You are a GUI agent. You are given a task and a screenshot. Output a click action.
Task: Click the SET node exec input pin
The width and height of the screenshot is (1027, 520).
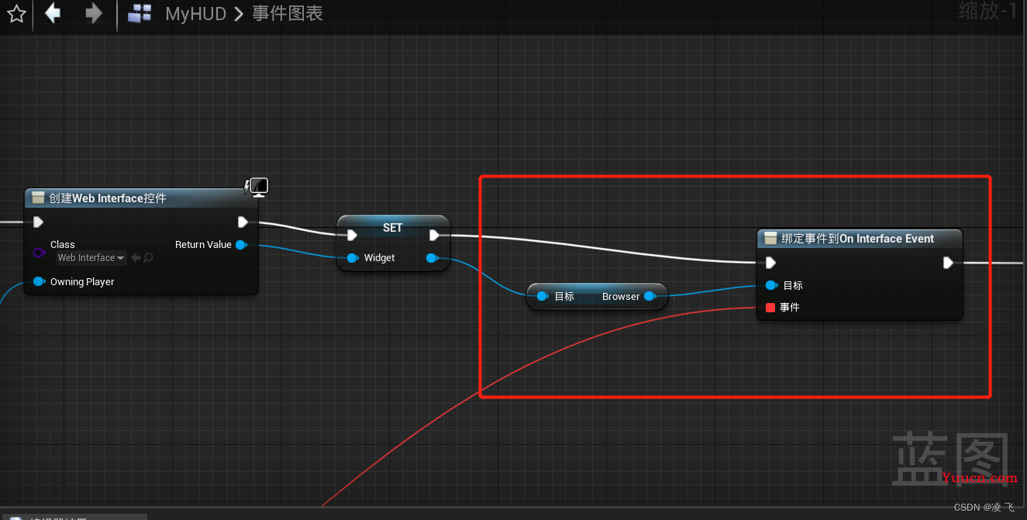[352, 235]
